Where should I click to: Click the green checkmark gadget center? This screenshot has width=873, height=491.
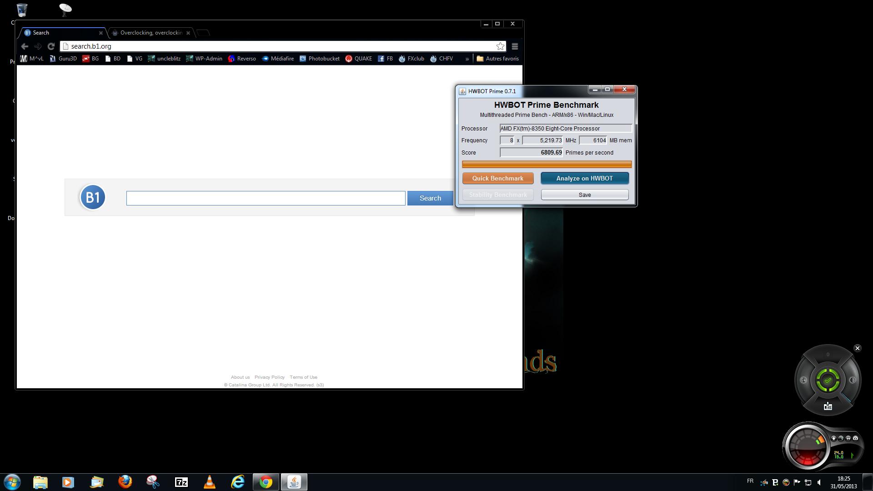point(828,381)
